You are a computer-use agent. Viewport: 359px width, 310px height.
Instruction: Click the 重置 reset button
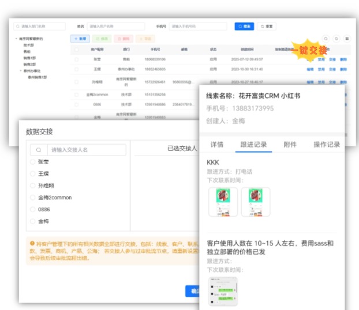point(267,27)
